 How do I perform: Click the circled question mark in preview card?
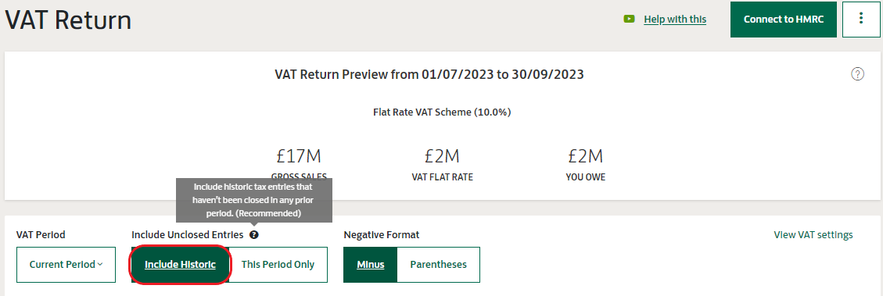(857, 73)
